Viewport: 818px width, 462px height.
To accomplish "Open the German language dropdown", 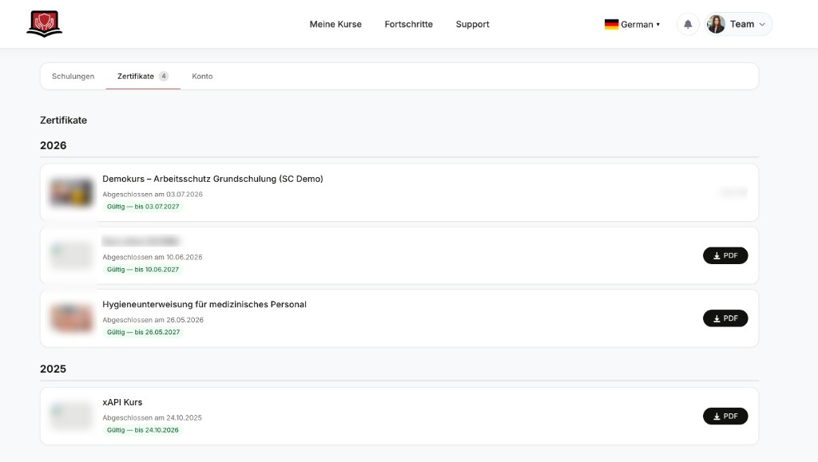I will 633,25.
